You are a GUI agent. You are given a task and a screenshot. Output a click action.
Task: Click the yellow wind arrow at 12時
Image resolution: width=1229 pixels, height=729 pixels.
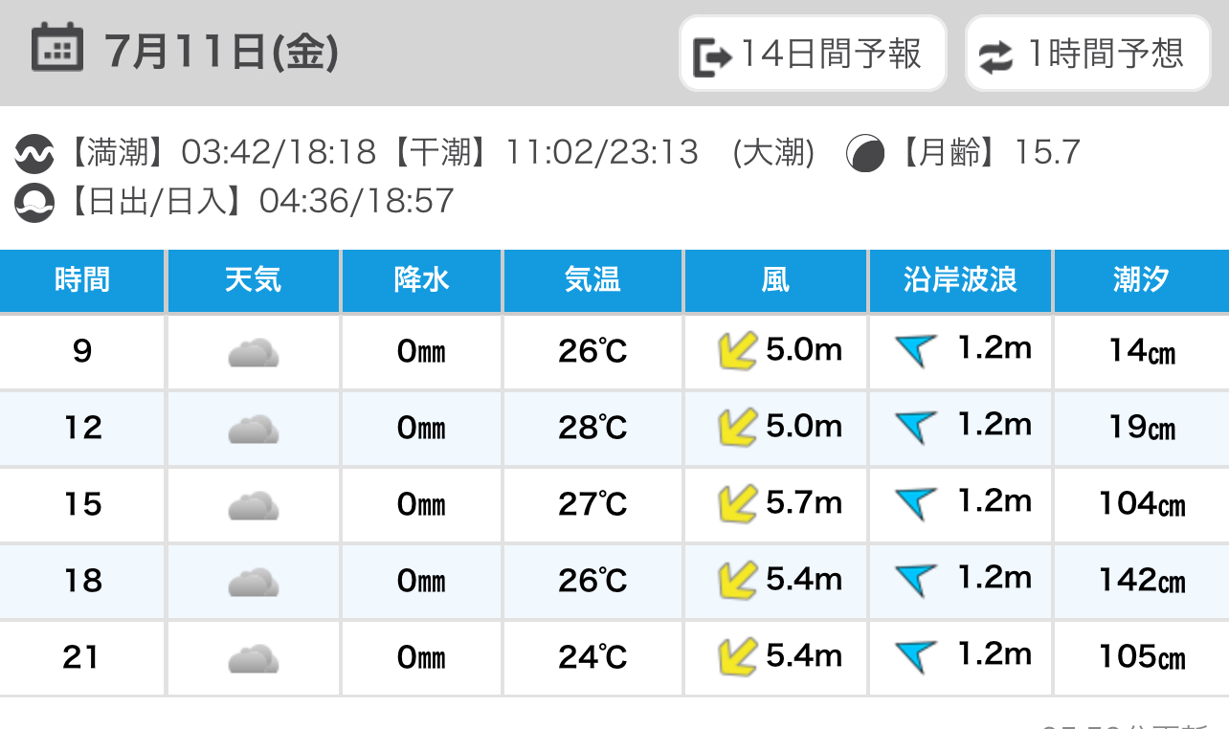click(737, 428)
